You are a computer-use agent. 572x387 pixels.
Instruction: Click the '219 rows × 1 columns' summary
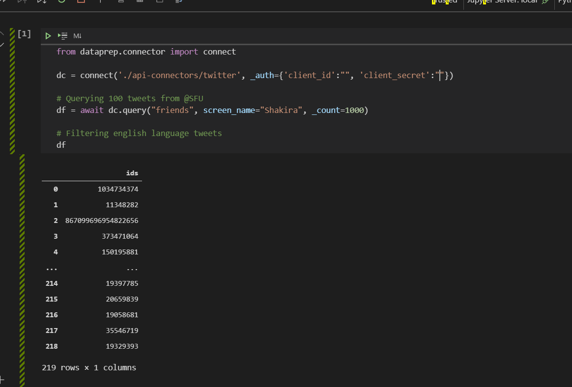(89, 367)
